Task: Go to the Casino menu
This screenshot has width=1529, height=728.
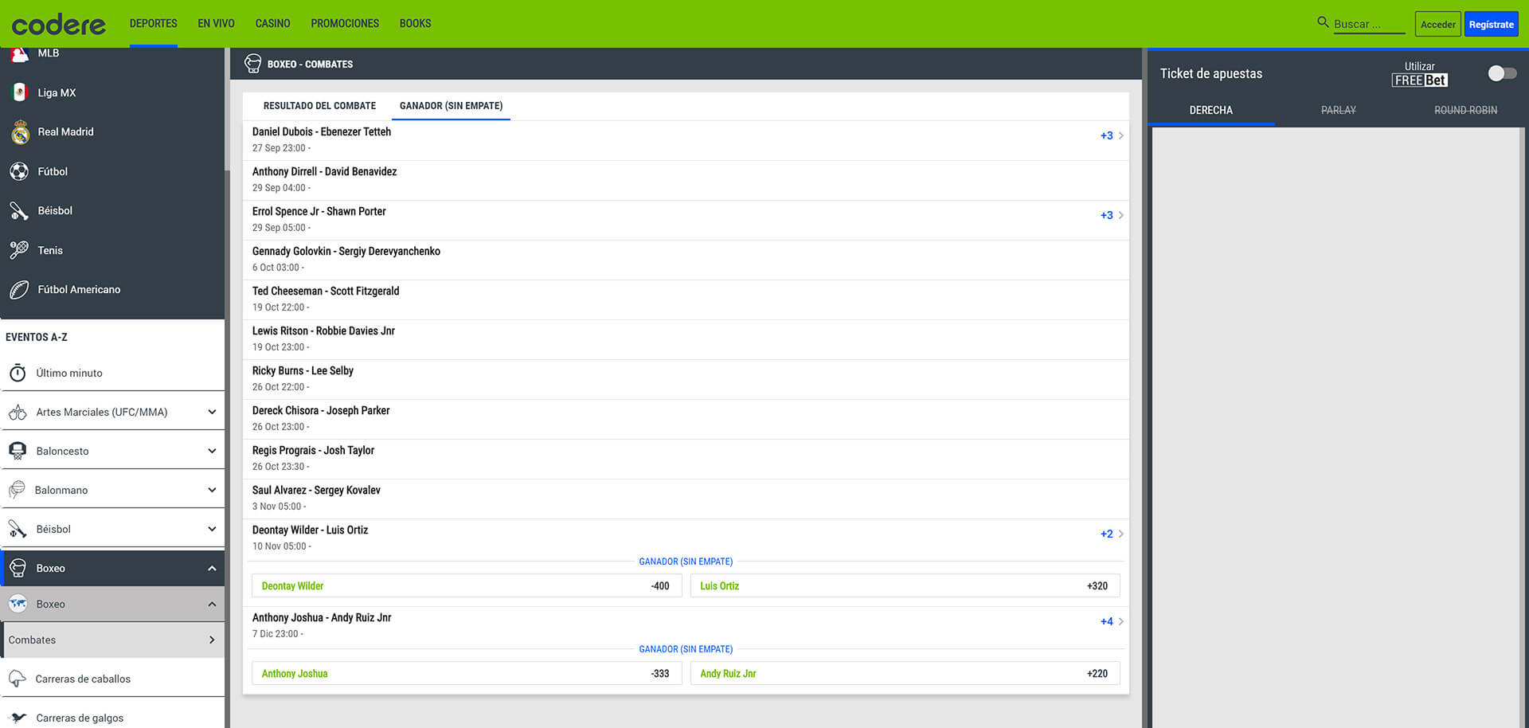Action: point(272,24)
